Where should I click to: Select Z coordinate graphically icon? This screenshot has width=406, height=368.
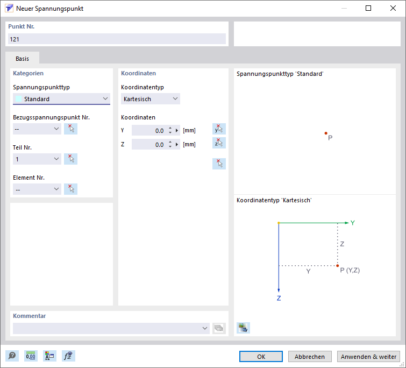[x=219, y=143]
